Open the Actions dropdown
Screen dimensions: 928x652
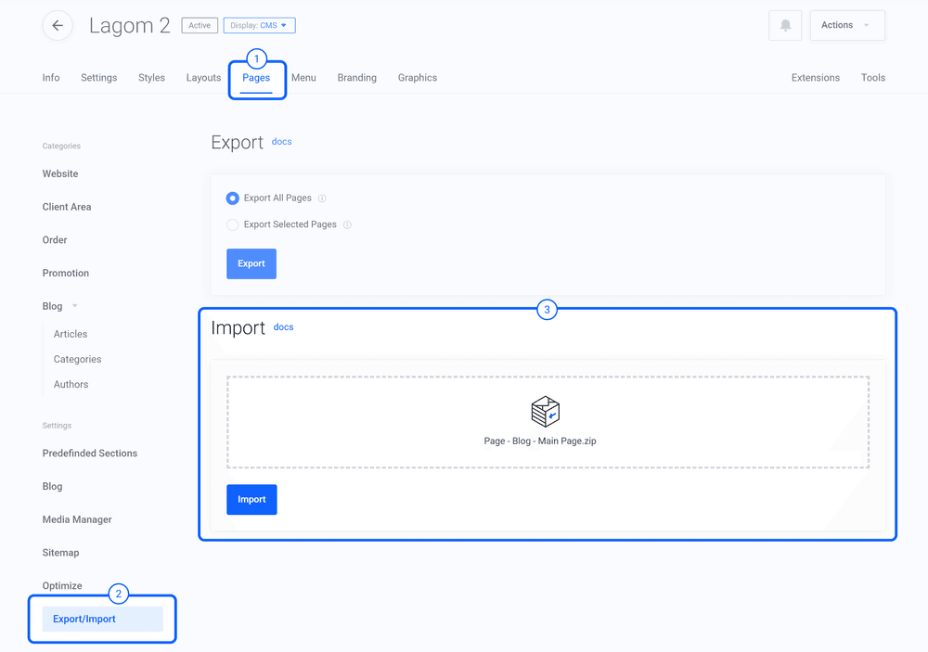844,25
